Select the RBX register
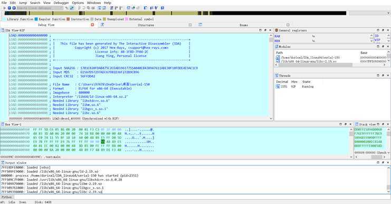Viewport: 391px width, 204px height. (x=278, y=41)
